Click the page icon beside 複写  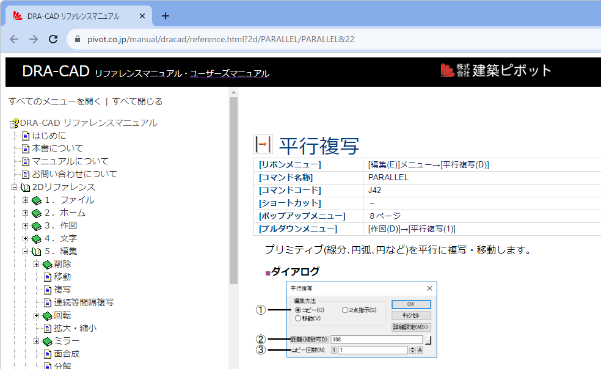[x=48, y=290]
